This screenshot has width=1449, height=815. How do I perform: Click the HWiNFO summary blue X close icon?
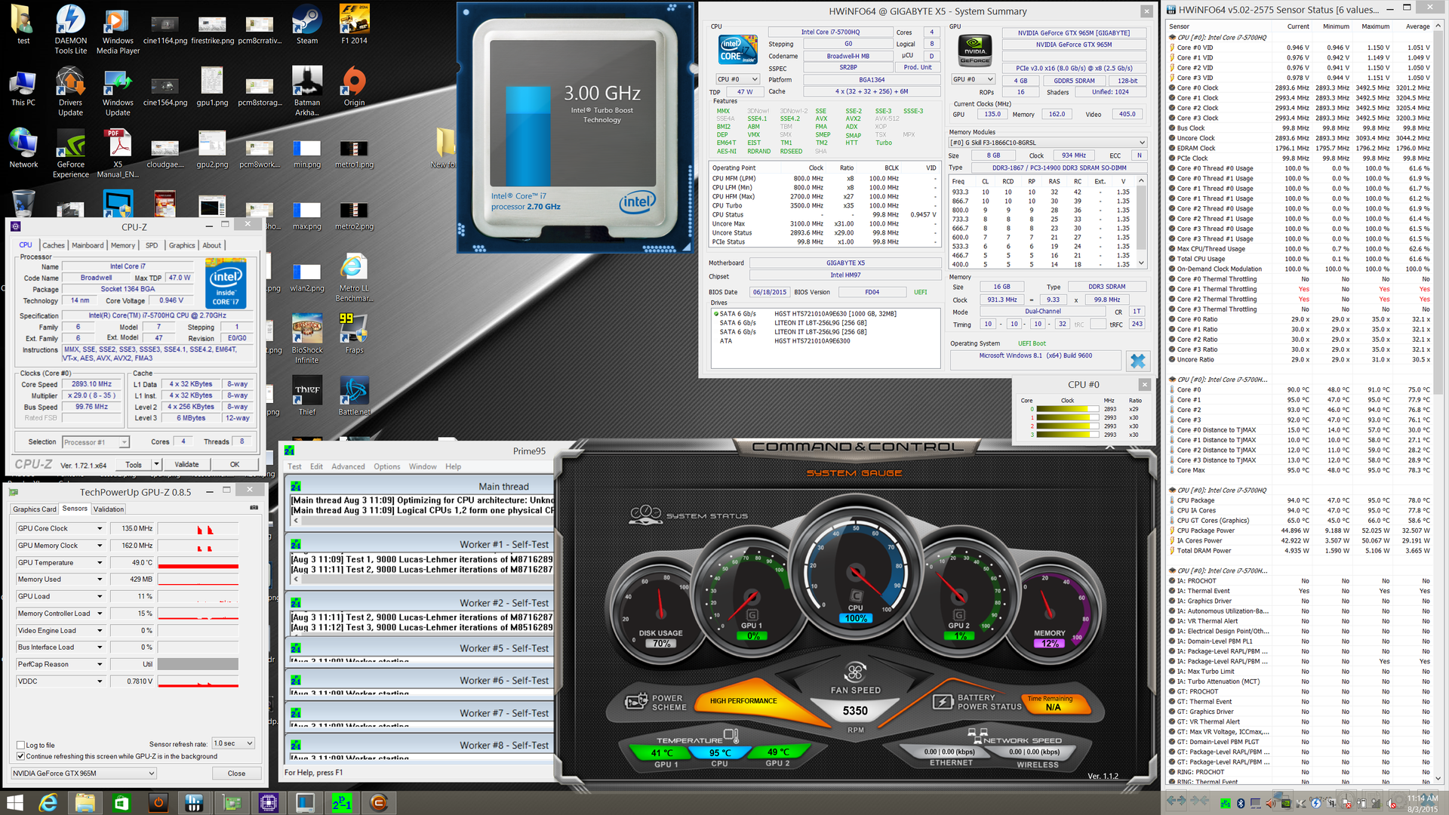tap(1137, 361)
